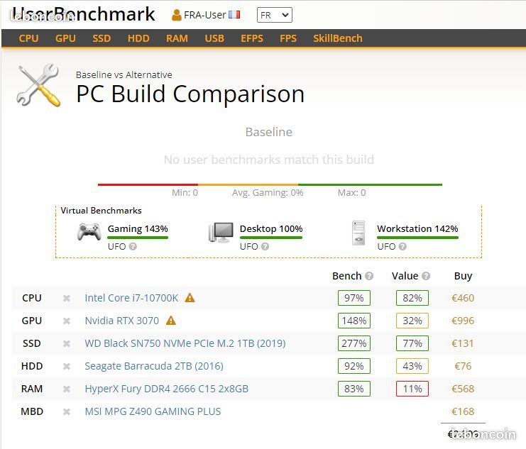526x449 pixels.
Task: Click the UserBenchmark site logo
Action: (82, 14)
